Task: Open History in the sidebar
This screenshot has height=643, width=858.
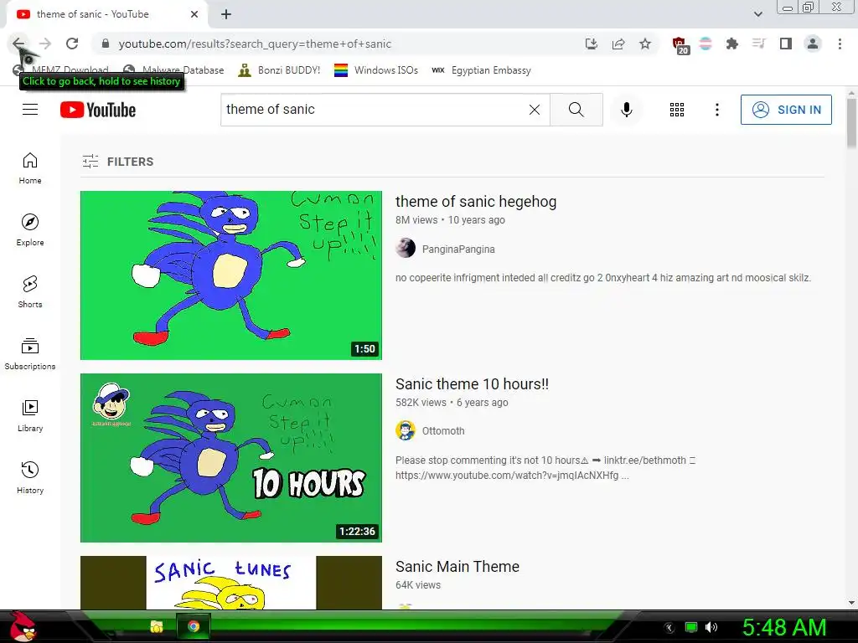Action: click(x=30, y=478)
